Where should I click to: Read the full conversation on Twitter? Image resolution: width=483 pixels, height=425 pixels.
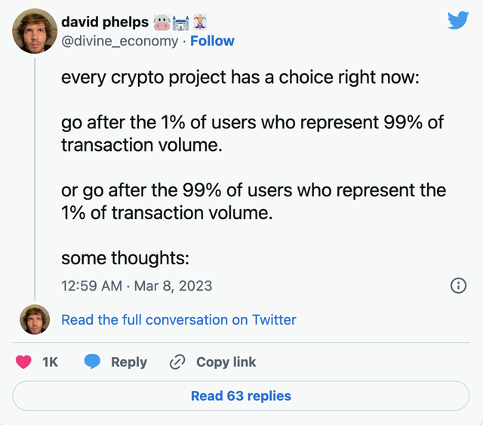[179, 320]
